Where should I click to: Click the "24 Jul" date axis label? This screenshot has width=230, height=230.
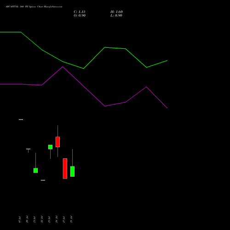[57, 219]
